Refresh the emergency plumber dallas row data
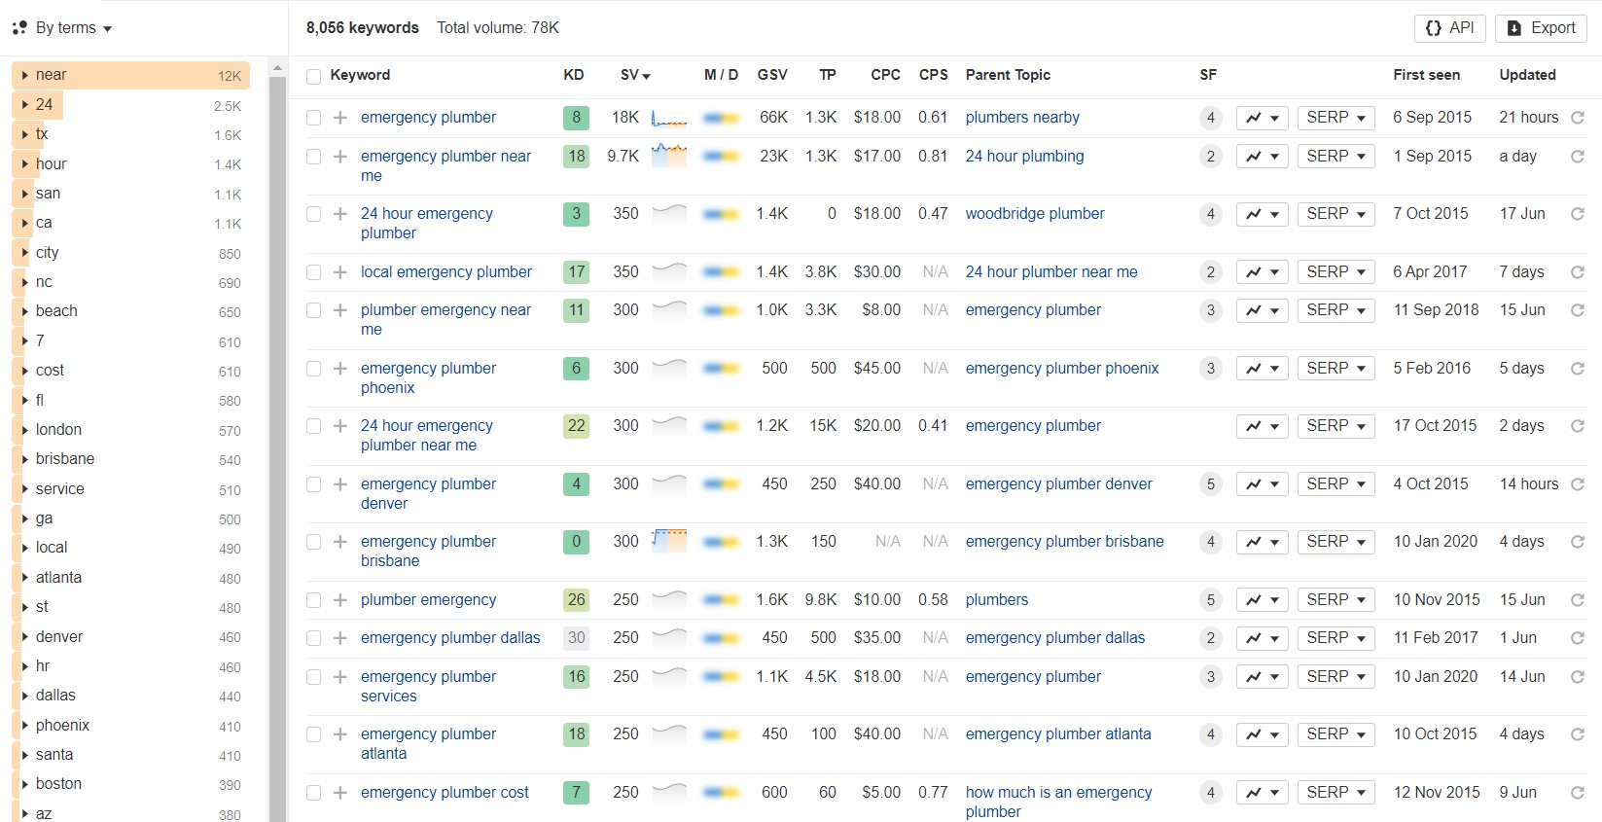This screenshot has width=1602, height=822. tap(1577, 638)
